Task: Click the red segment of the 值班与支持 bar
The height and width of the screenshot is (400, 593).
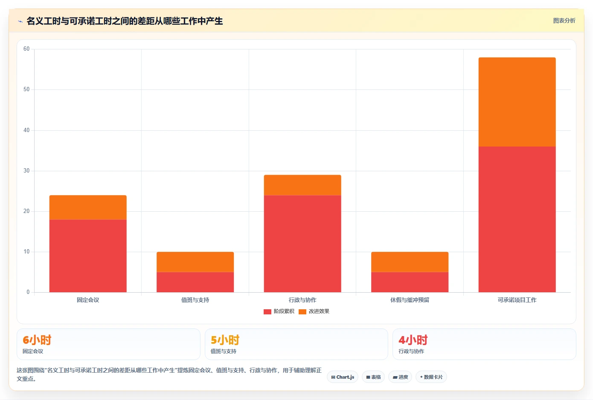Action: coord(195,282)
